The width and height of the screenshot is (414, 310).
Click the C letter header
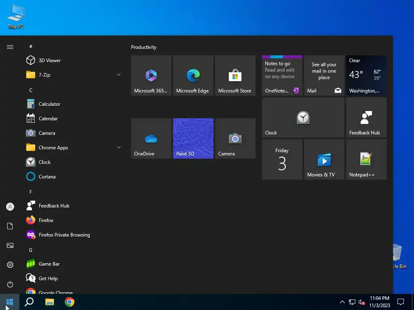pos(31,90)
